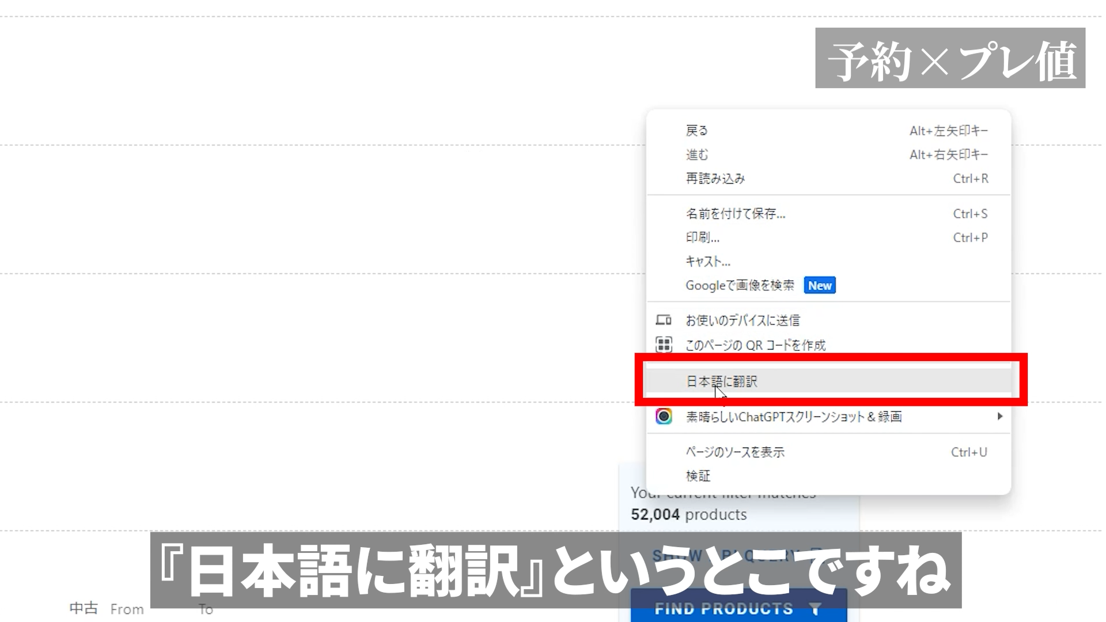Select Googleで画像を検索 entry

click(x=740, y=286)
